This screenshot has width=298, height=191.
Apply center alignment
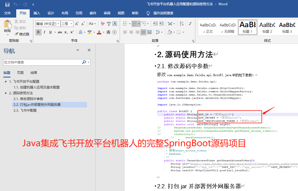click(x=131, y=32)
